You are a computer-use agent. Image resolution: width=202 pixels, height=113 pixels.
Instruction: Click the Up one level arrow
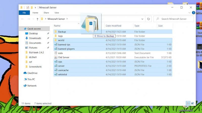[x=37, y=19]
